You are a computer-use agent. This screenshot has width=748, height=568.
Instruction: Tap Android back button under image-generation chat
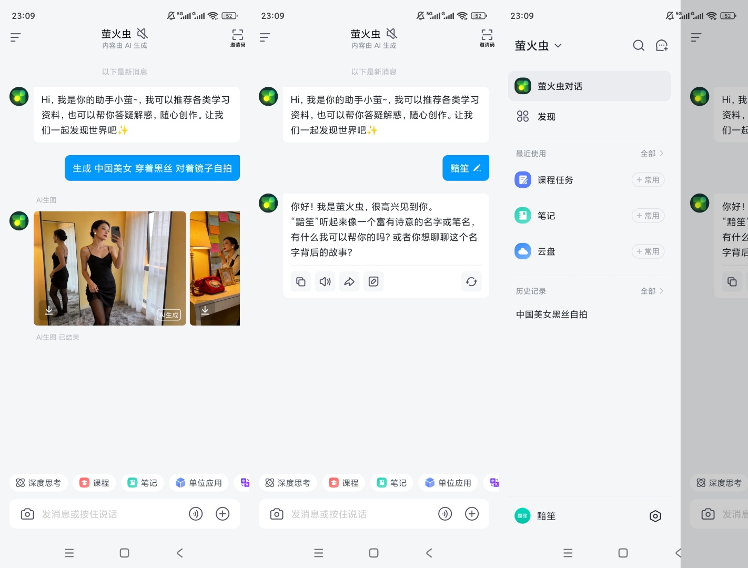180,553
